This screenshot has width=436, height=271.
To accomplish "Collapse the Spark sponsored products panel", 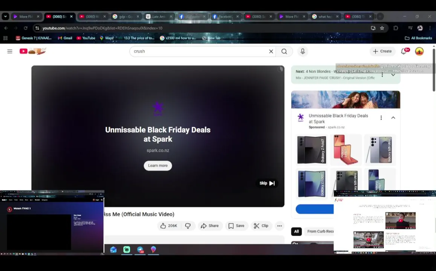I will point(393,118).
